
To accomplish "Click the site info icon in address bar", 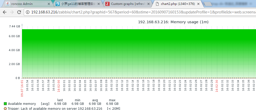I will pyautogui.click(x=28, y=12).
